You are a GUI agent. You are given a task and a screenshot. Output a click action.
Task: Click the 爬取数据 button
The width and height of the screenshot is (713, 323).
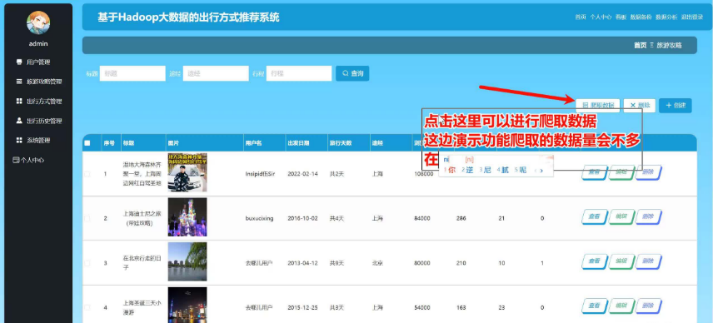pos(598,106)
